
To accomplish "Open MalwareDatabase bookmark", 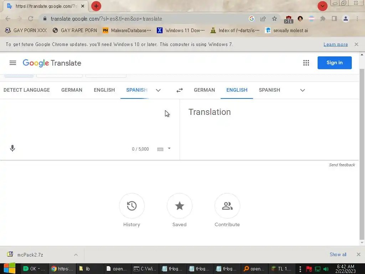I will pyautogui.click(x=127, y=30).
